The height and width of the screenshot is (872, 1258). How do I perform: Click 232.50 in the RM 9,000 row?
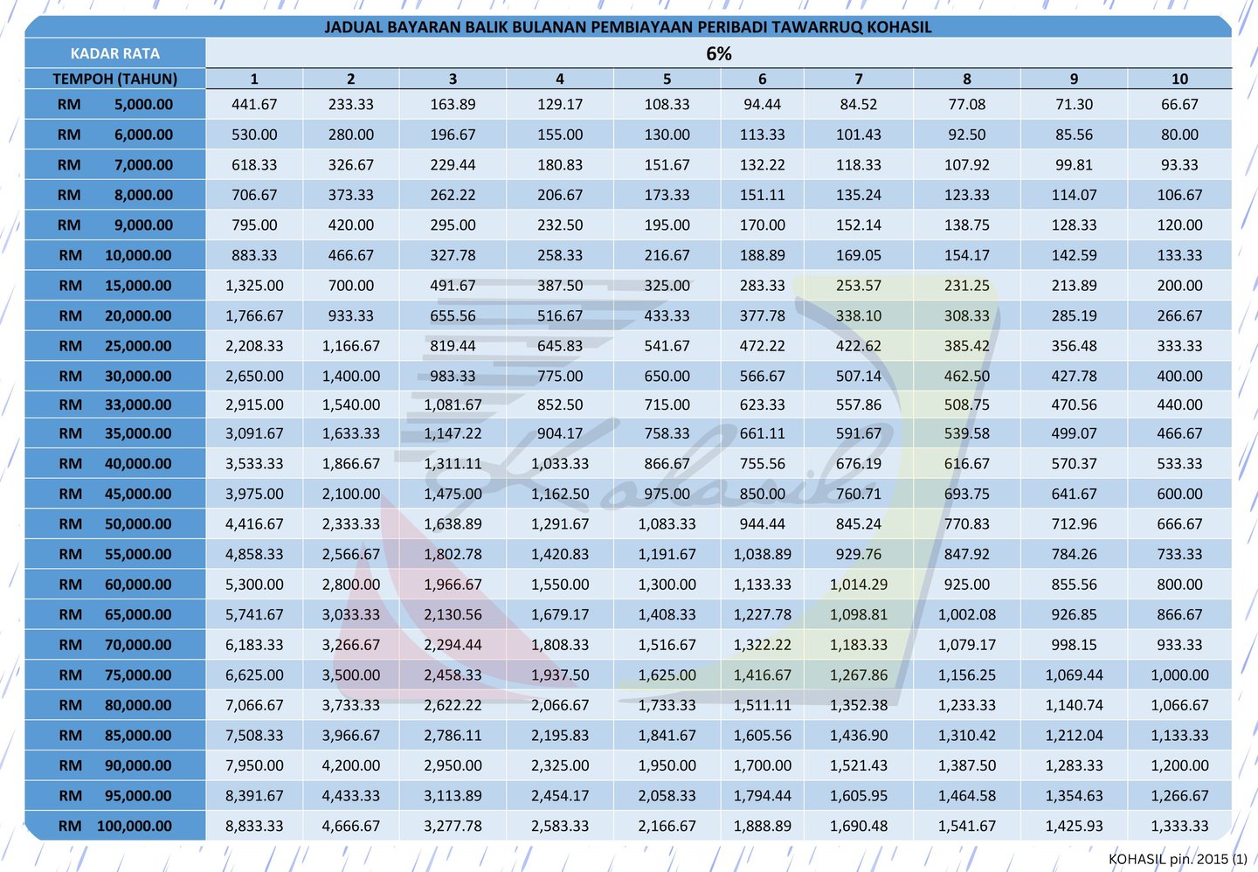tap(560, 225)
